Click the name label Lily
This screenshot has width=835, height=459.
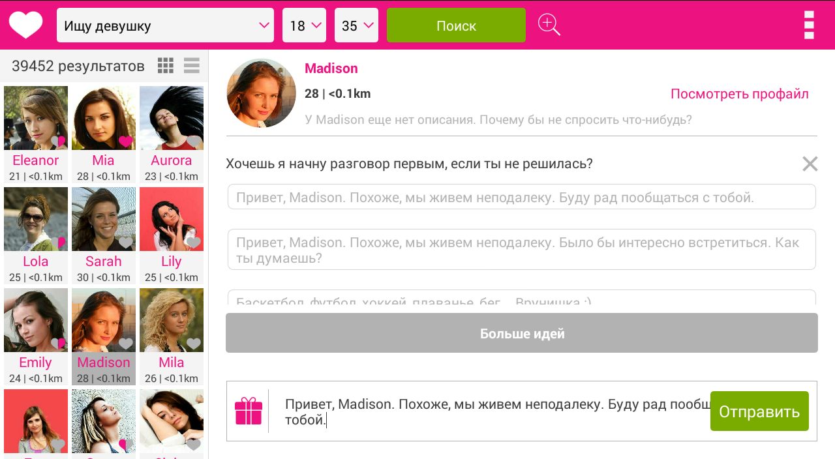click(x=172, y=261)
